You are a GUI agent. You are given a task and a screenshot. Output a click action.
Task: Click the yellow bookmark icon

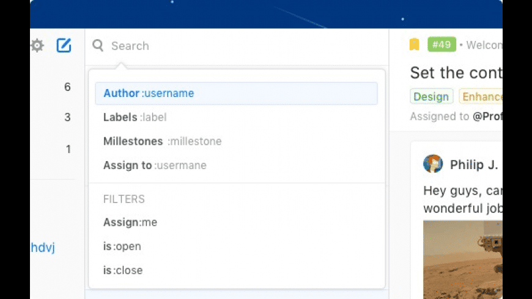(x=414, y=45)
